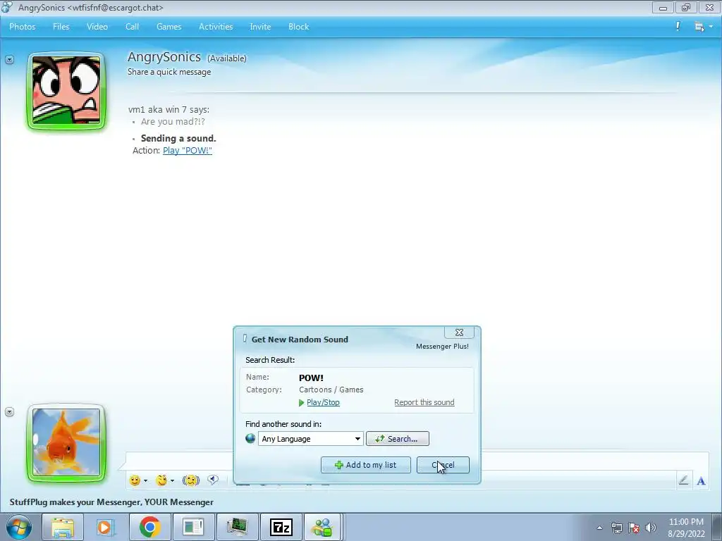
Task: Show hidden tray icons arrow
Action: click(x=599, y=528)
